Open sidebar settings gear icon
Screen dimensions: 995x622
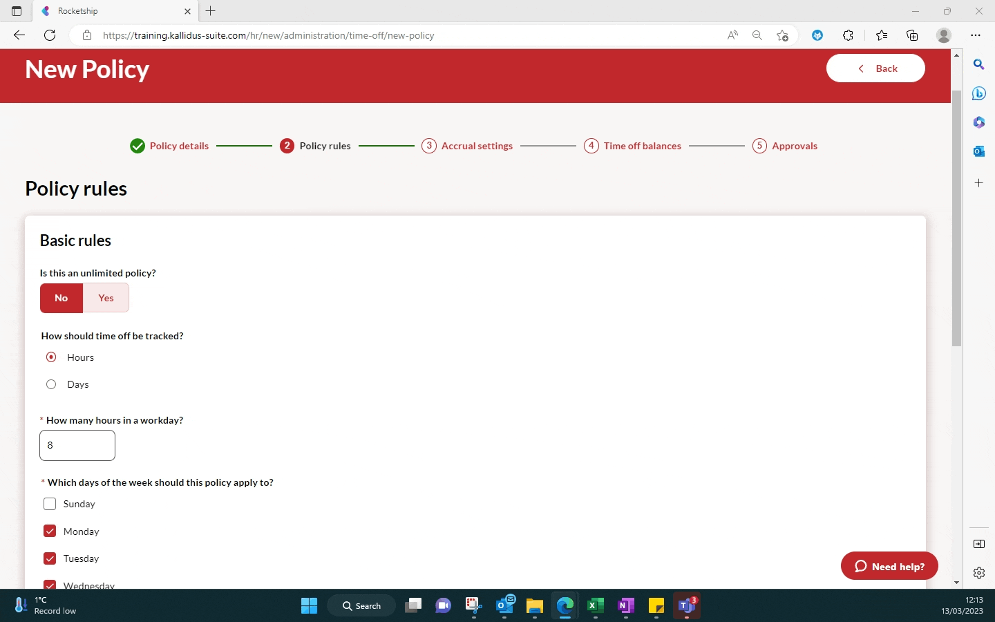(978, 573)
